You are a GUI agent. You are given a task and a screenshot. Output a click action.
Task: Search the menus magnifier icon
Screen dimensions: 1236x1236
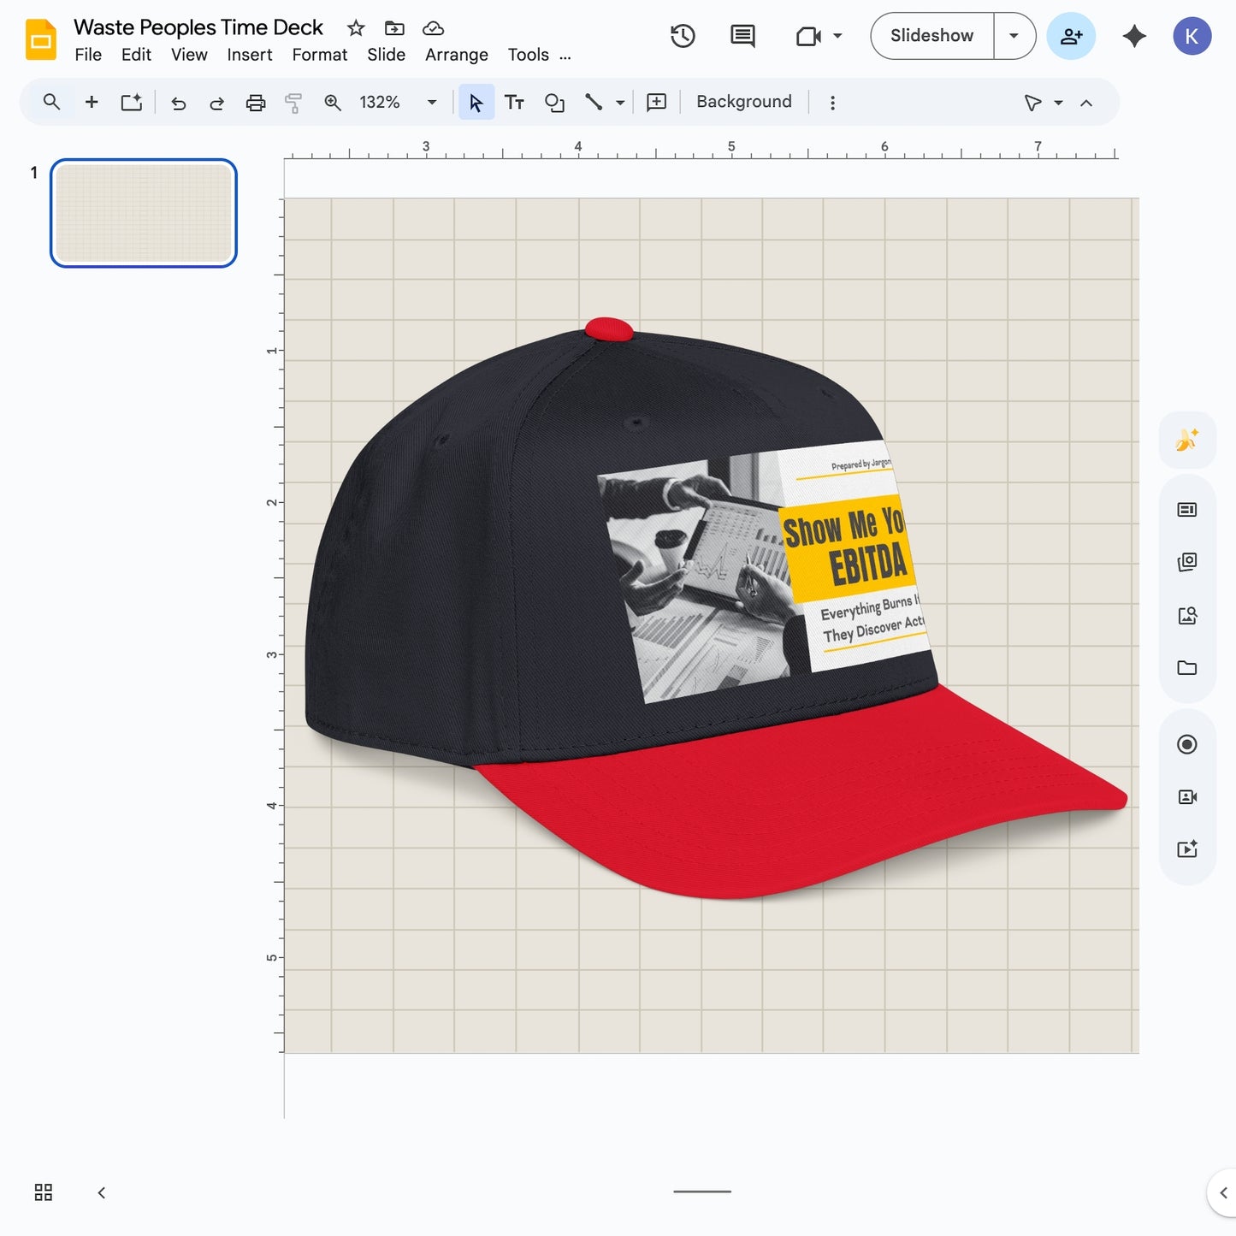coord(51,103)
